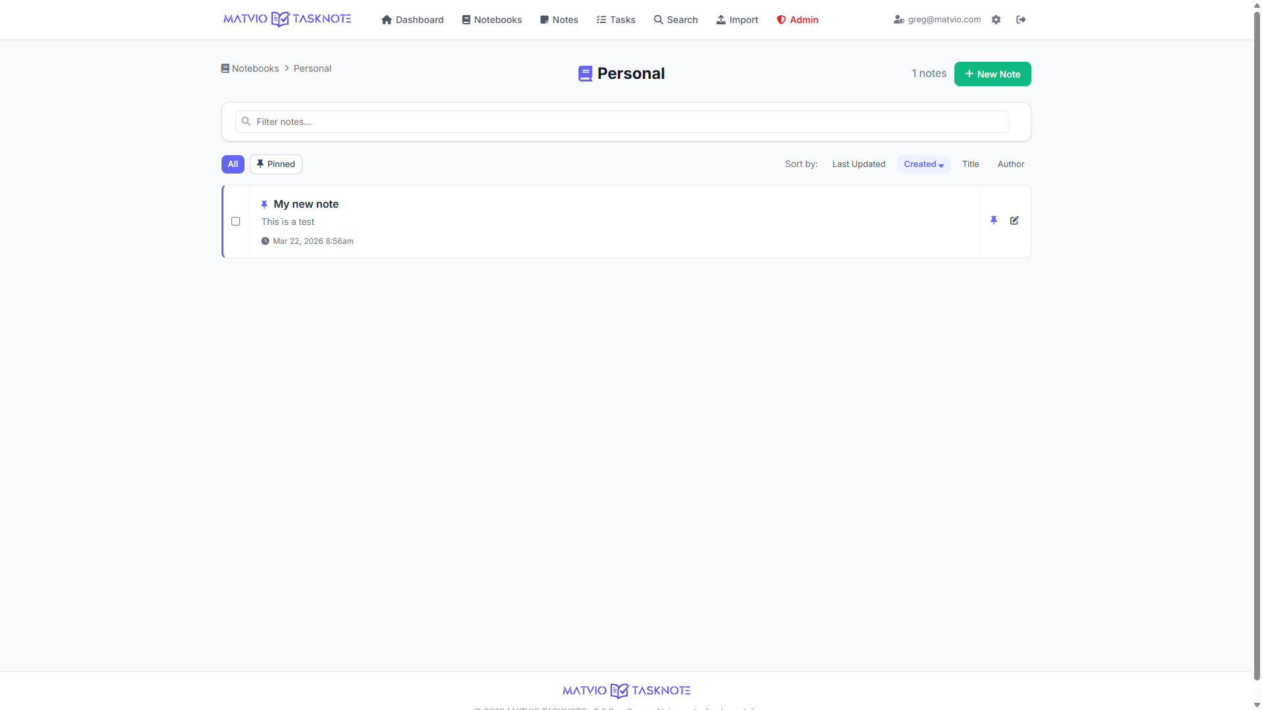Click the Matvio Tasknote header logo
The width and height of the screenshot is (1262, 710).
tap(287, 19)
